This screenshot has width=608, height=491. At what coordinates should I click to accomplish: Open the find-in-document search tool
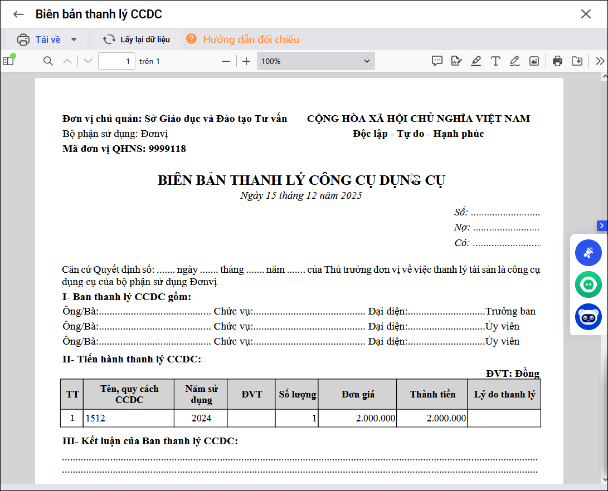[48, 61]
